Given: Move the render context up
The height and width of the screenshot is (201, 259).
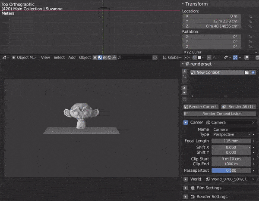Looking at the screenshot, I should [x=184, y=88].
